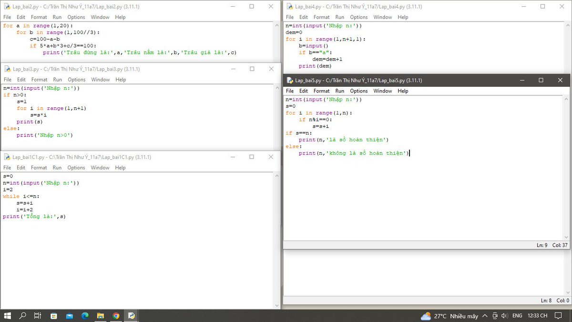This screenshot has height=322, width=572.
Task: Open the Run menu in Lap_bai2.py
Action: tap(57, 17)
